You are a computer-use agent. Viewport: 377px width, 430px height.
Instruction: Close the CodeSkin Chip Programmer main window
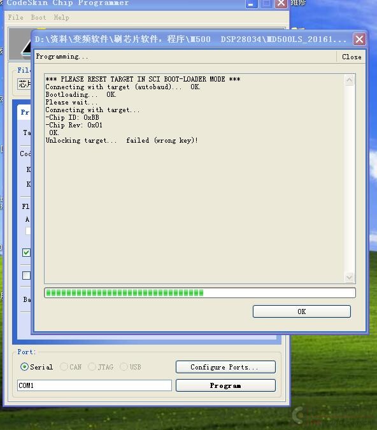[x=281, y=4]
